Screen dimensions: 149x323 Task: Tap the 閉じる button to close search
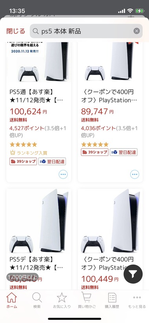16,31
